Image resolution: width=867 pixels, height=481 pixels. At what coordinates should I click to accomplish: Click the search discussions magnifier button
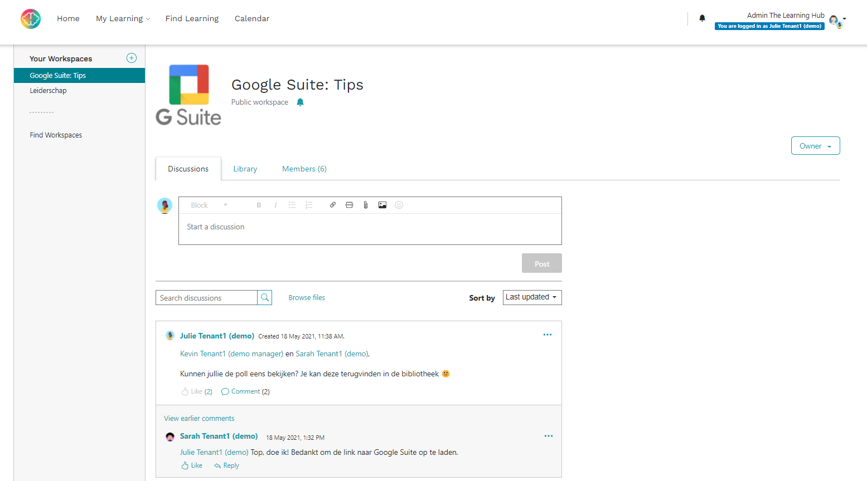click(x=265, y=297)
